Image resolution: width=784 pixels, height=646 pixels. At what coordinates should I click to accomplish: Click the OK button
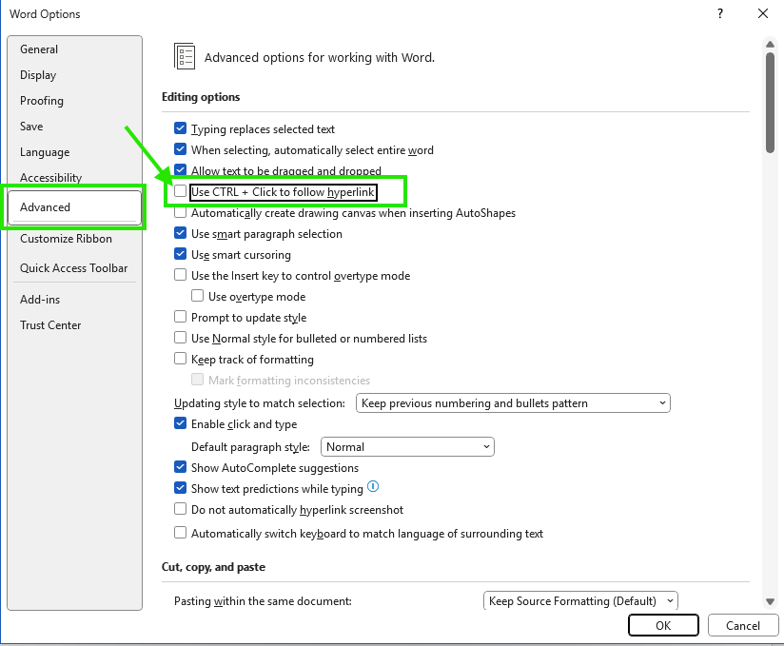point(663,625)
